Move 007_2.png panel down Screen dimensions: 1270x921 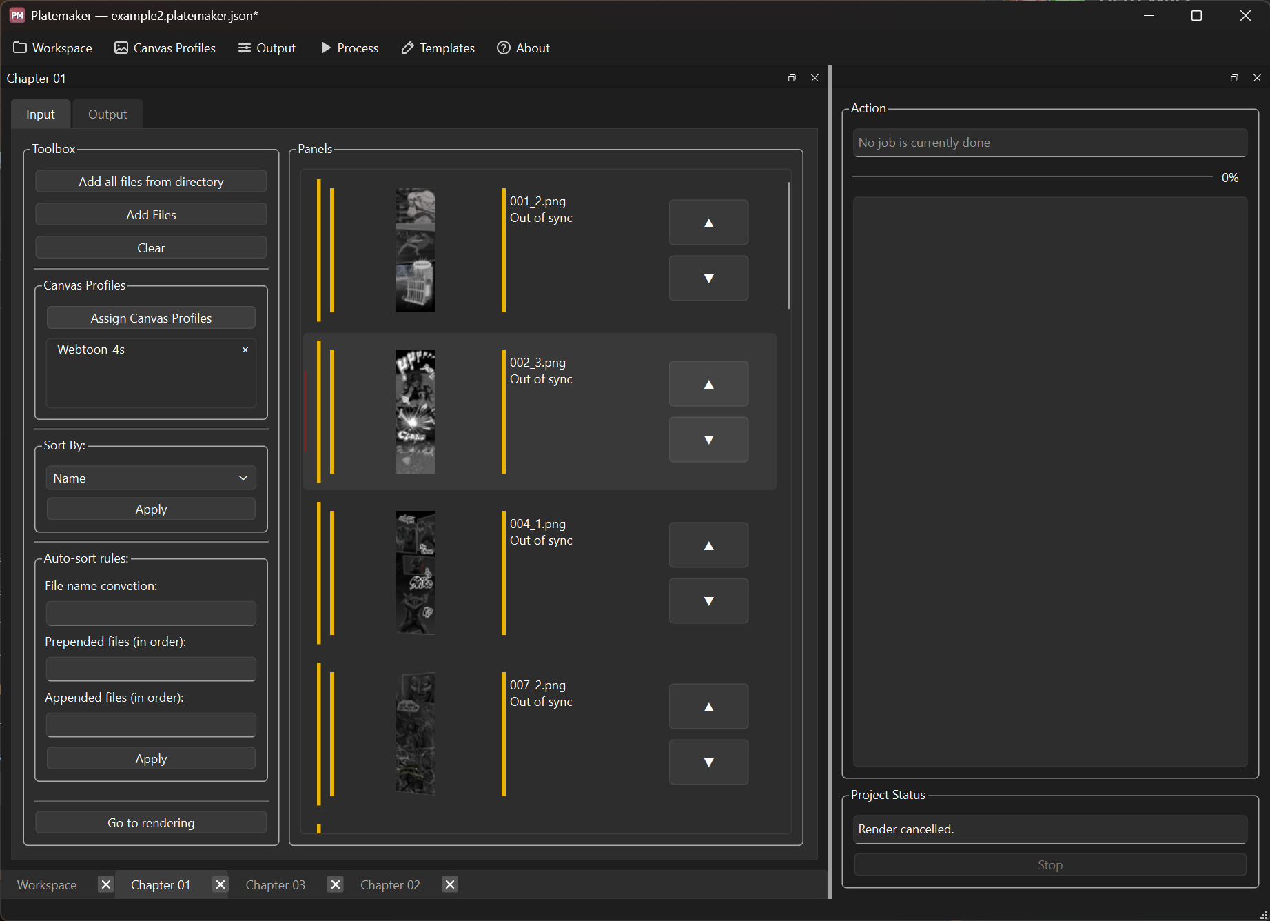pyautogui.click(x=708, y=762)
